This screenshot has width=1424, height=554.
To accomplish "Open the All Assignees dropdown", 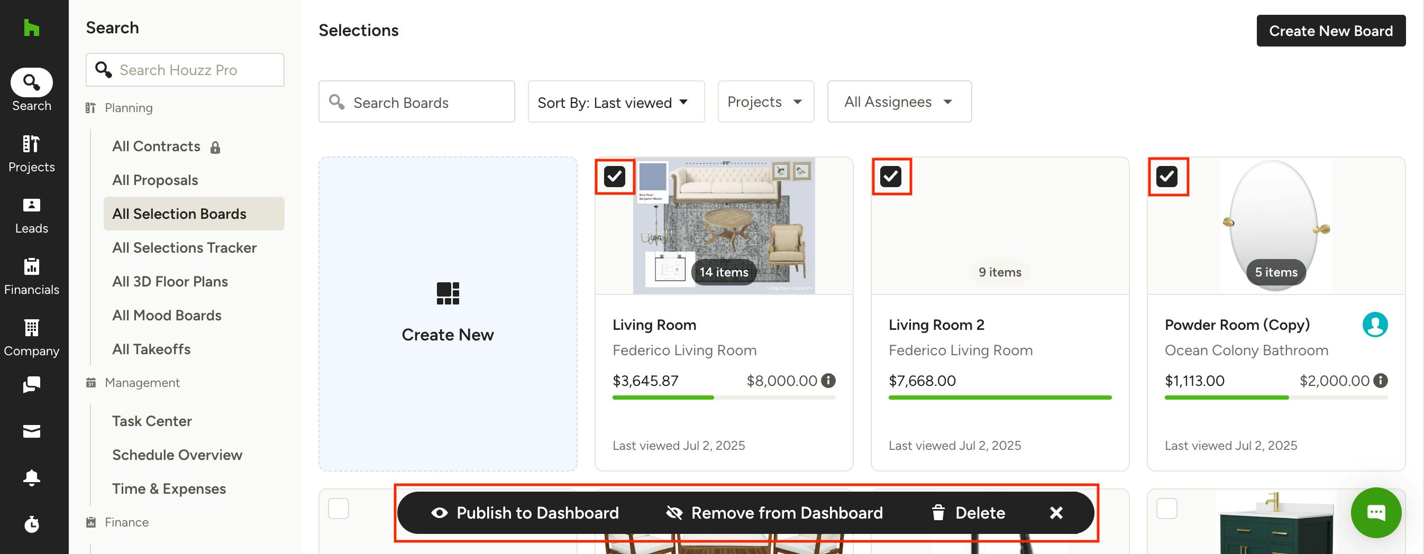I will (x=898, y=102).
